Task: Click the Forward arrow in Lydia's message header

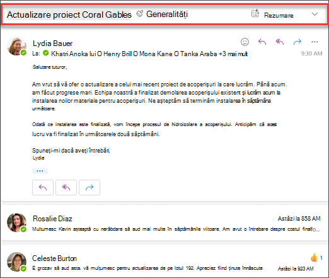Action: (x=297, y=42)
